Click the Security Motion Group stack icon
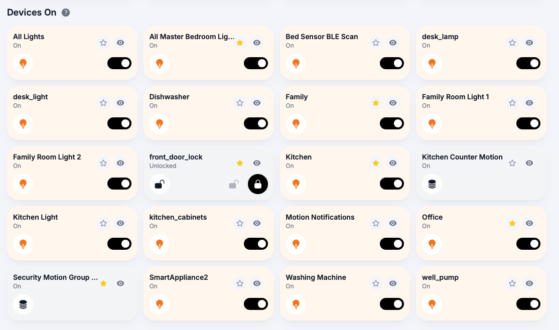Screen dimensions: 559x330 point(23,304)
